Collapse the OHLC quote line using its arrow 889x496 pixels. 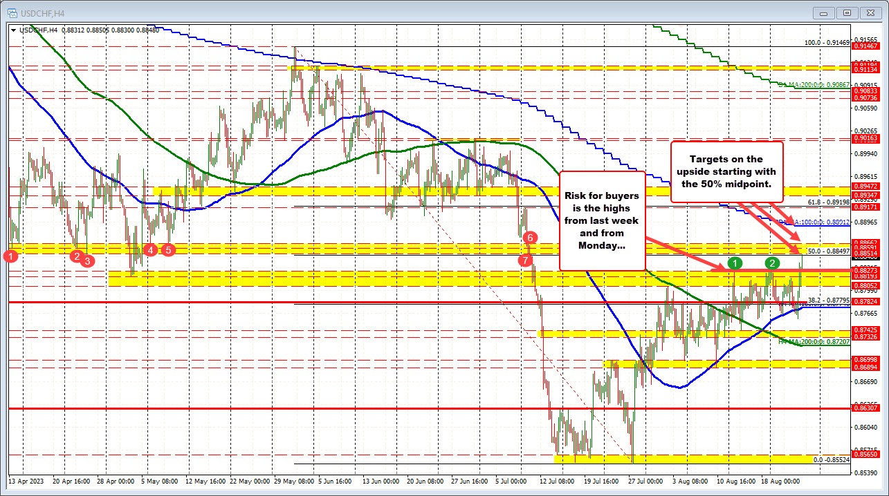(13, 30)
